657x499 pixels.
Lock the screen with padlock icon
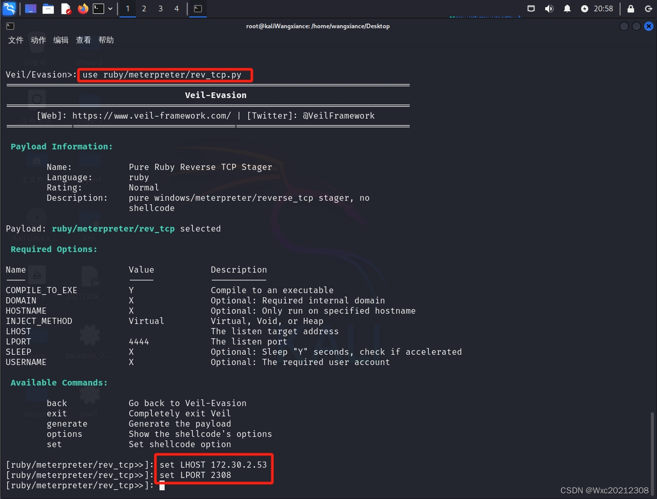[631, 9]
